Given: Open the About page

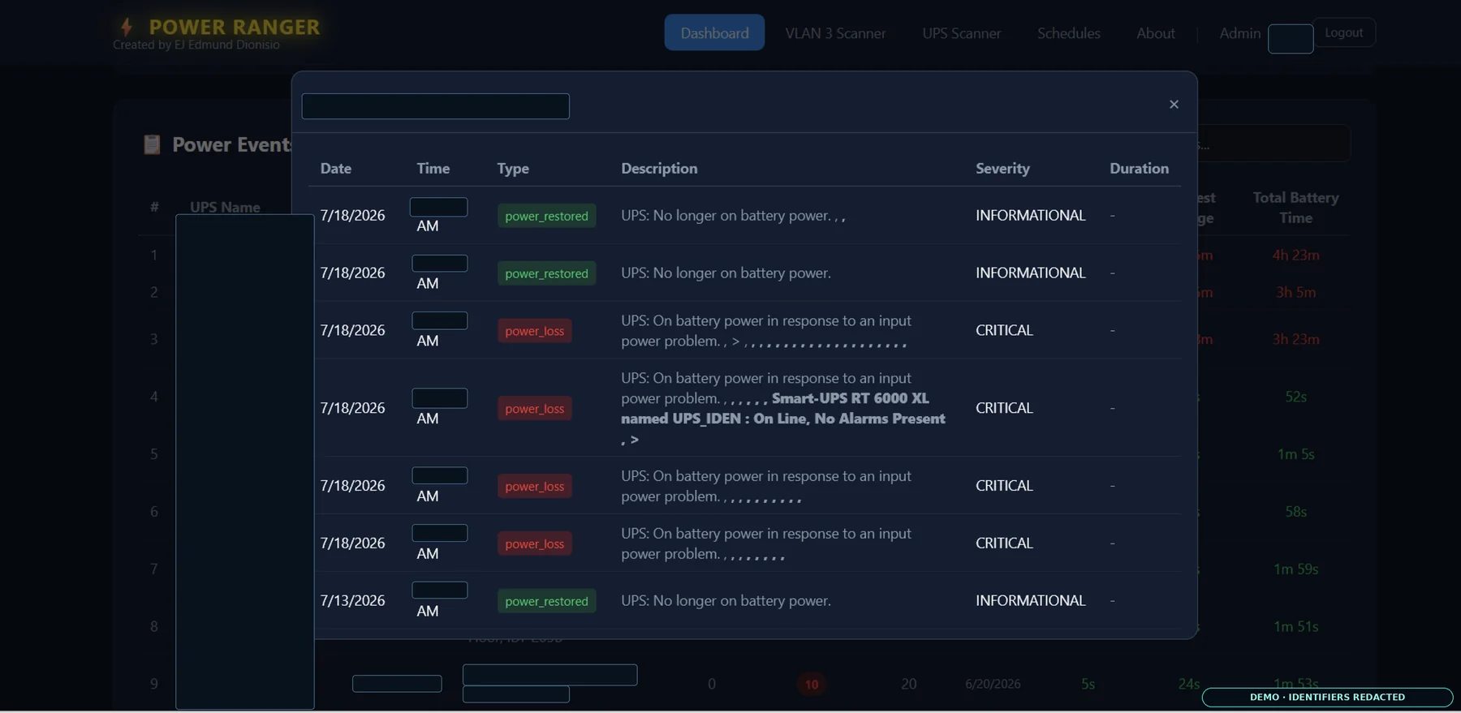Looking at the screenshot, I should click(x=1155, y=33).
